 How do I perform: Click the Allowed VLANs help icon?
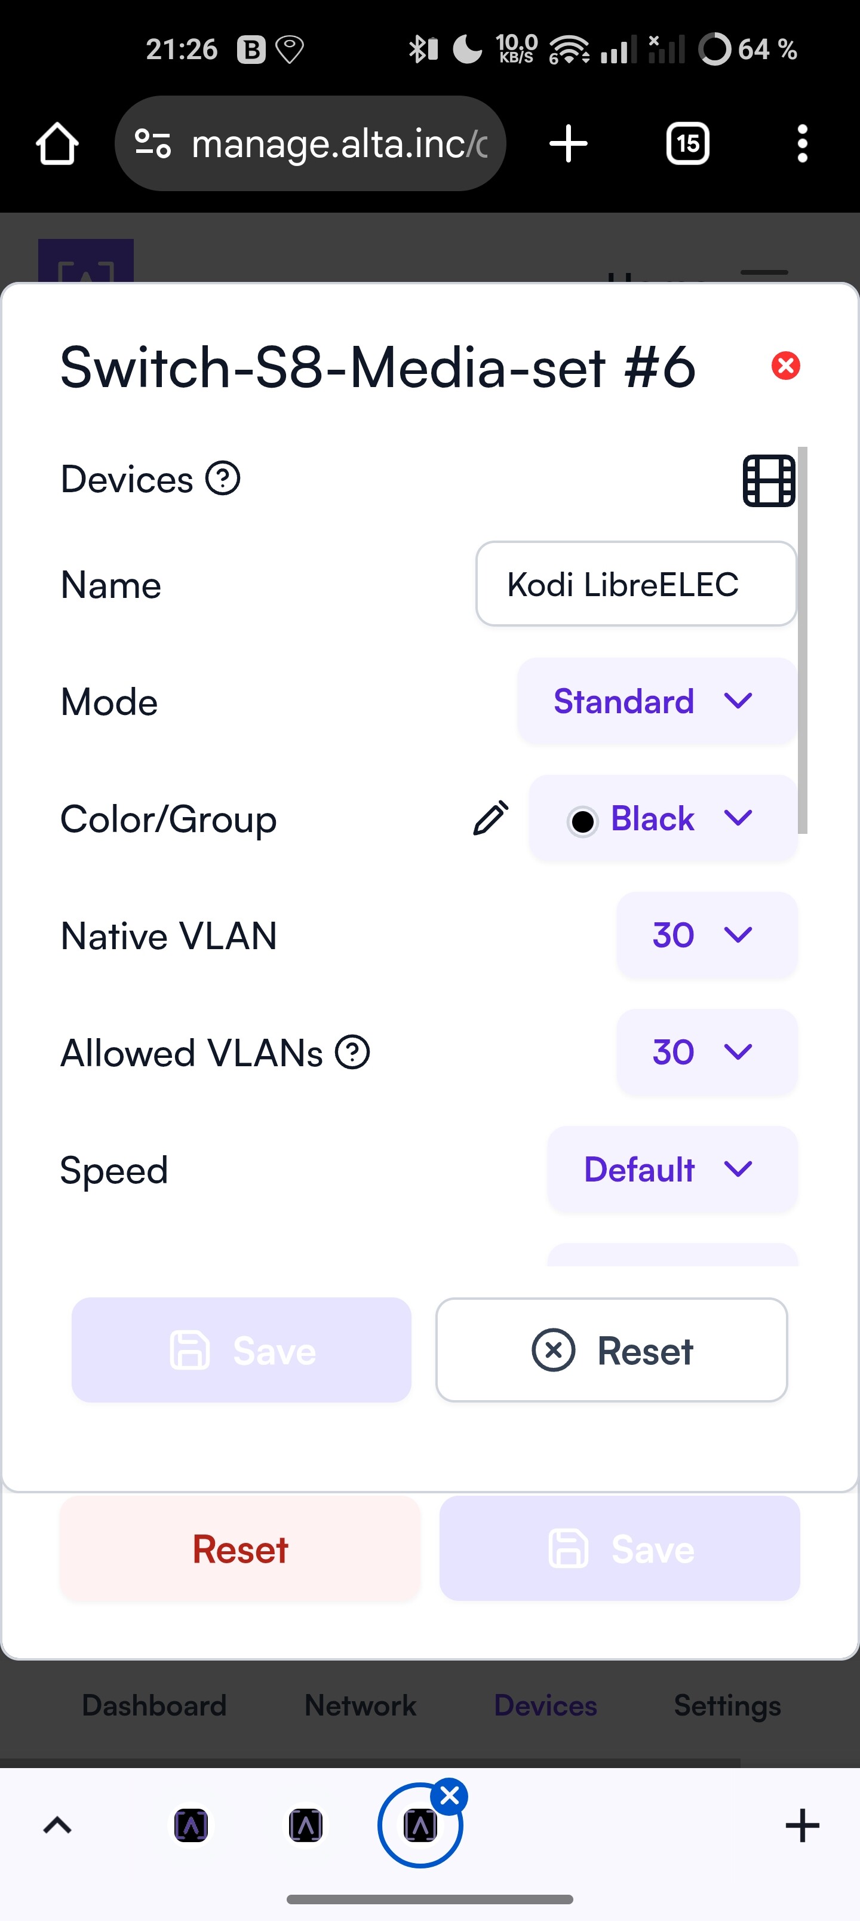tap(353, 1052)
